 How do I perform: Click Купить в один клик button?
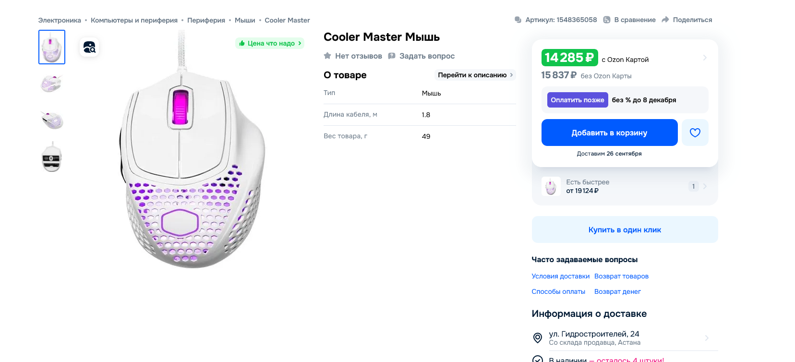(625, 229)
